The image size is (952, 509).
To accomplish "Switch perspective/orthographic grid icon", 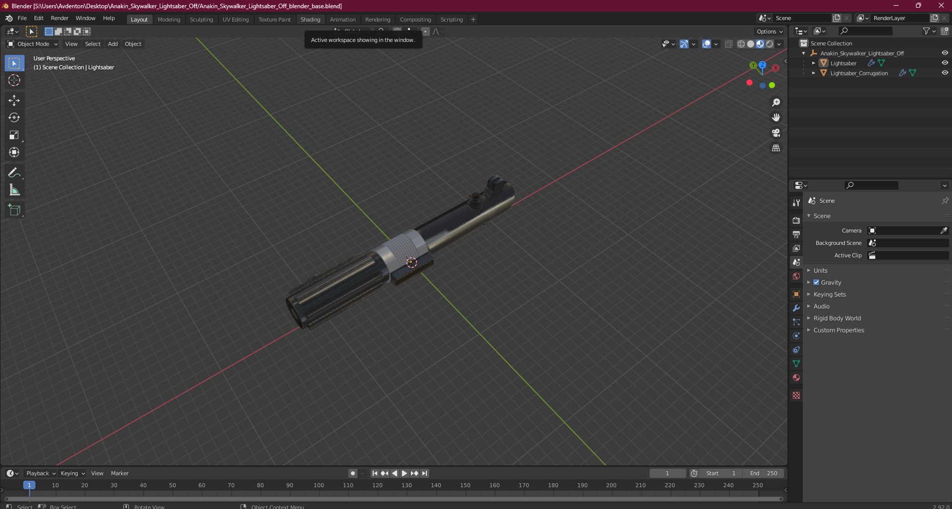I will point(776,148).
